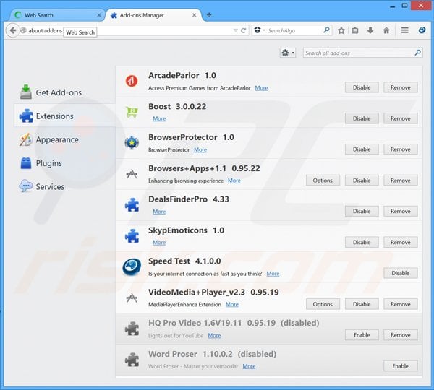Click the add-ons search magnifier icon

pos(418,53)
